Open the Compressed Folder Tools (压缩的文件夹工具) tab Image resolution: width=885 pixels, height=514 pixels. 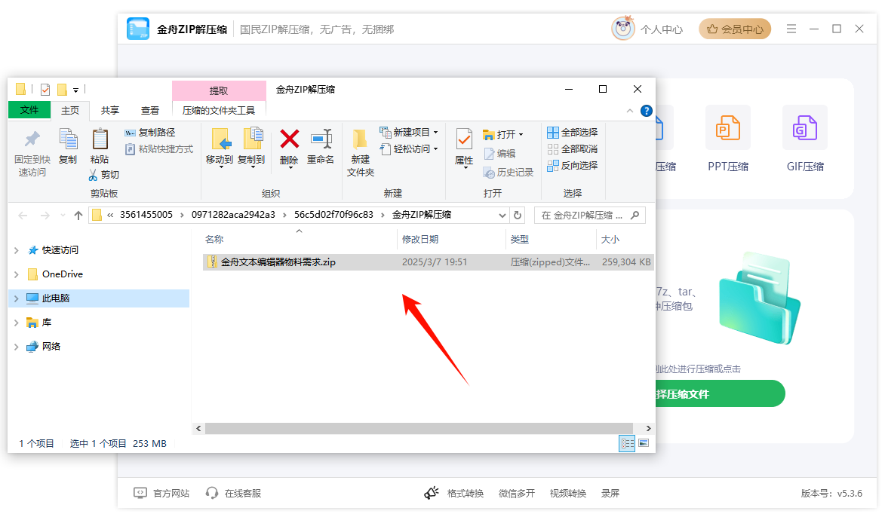219,111
